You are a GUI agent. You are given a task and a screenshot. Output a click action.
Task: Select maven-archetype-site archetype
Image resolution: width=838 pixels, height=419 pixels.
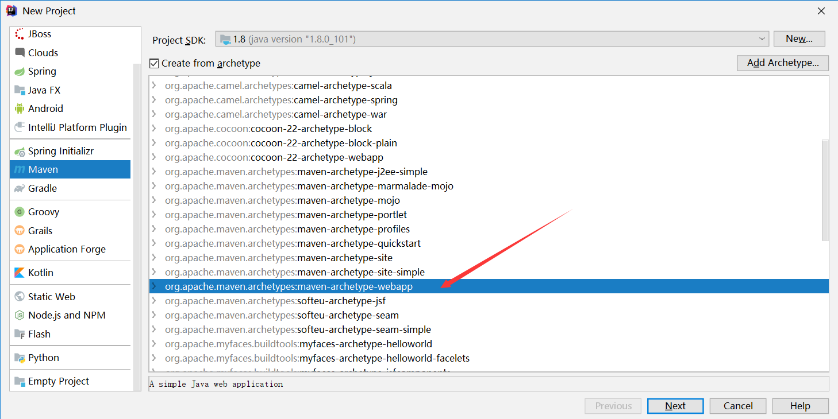point(489,258)
